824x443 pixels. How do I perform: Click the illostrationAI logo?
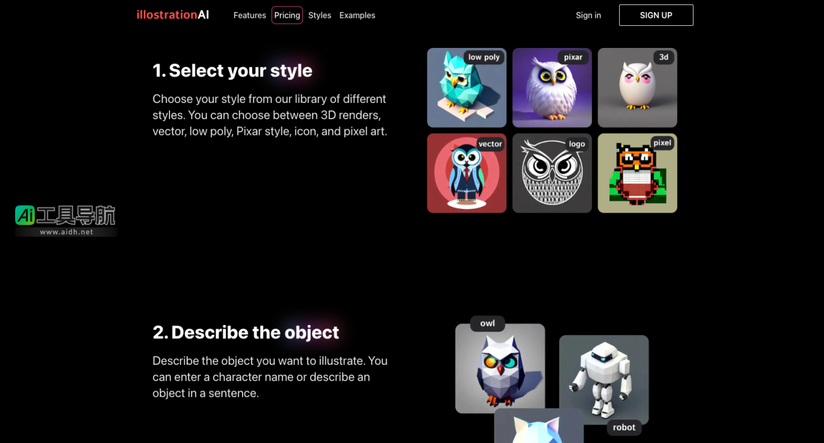172,15
